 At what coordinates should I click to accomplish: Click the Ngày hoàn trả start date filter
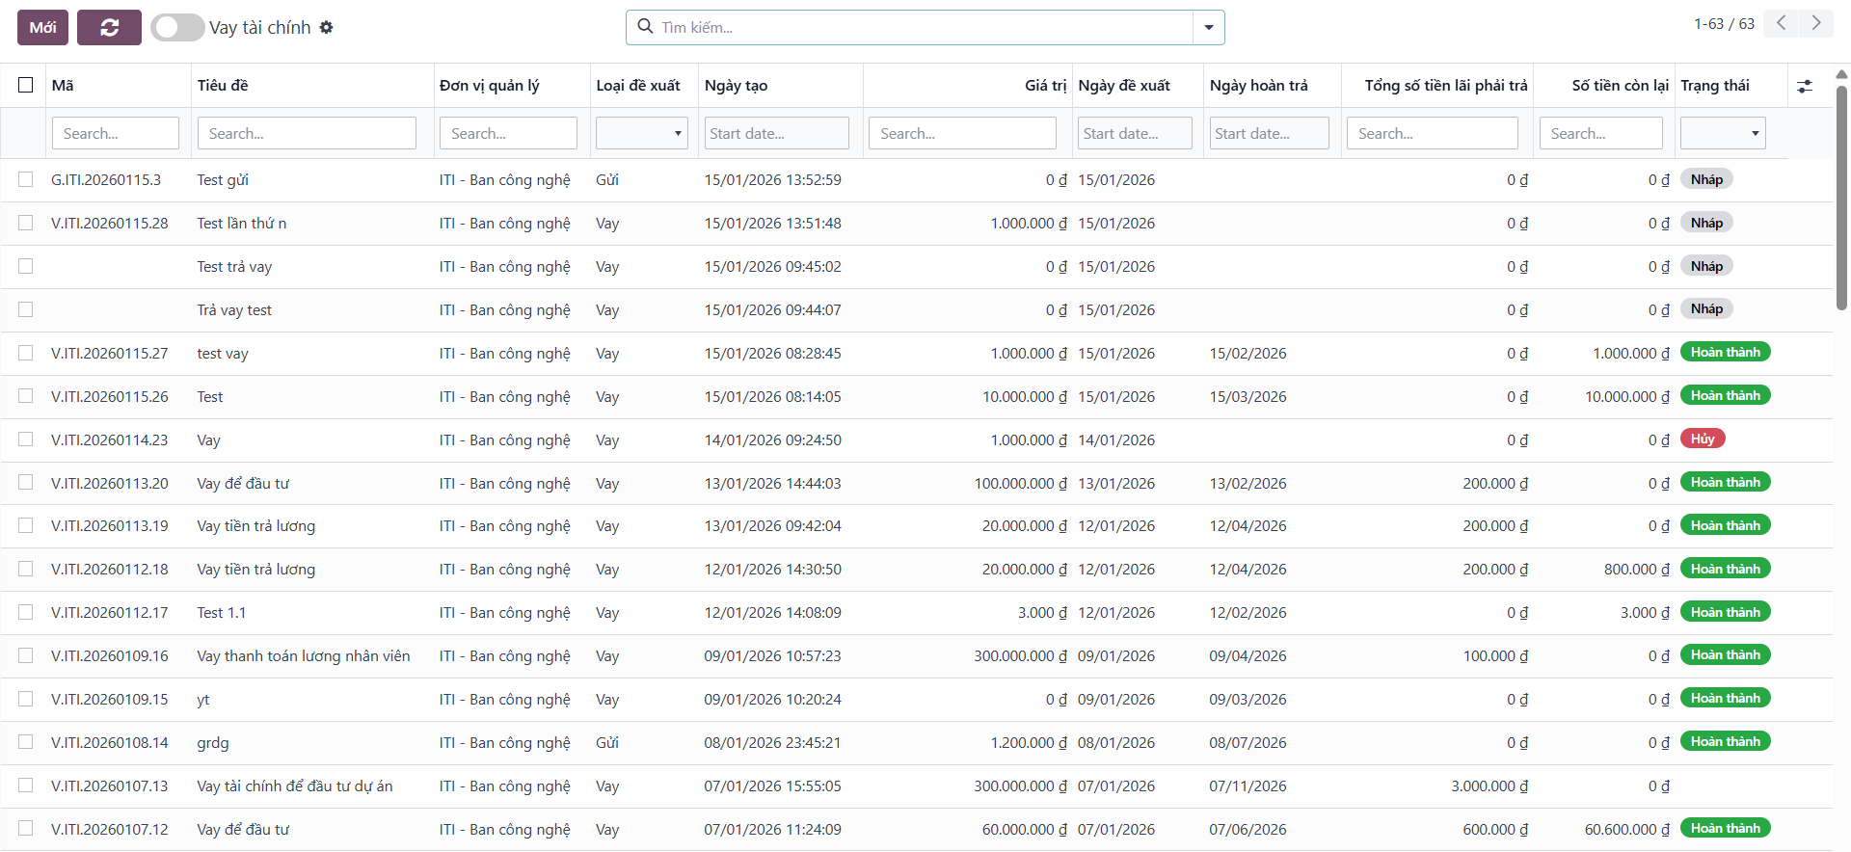coord(1270,133)
